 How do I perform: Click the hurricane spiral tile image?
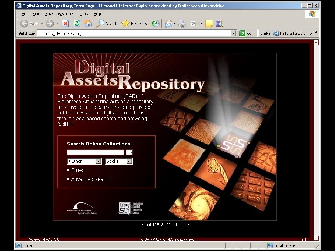194,202
